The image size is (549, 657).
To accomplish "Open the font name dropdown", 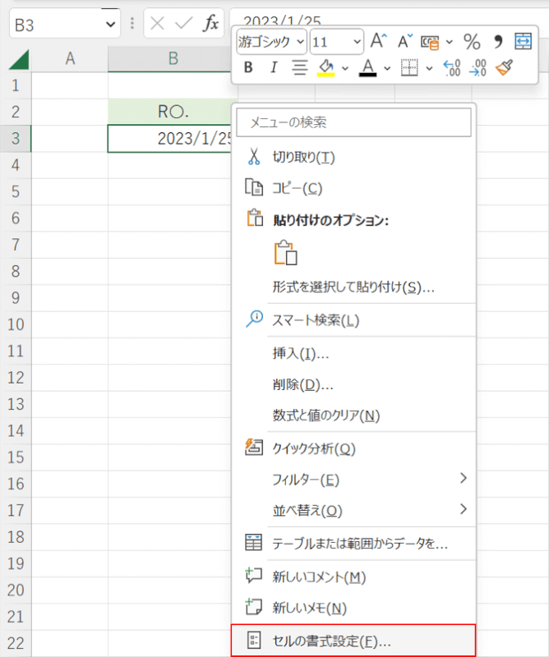I will click(x=300, y=41).
